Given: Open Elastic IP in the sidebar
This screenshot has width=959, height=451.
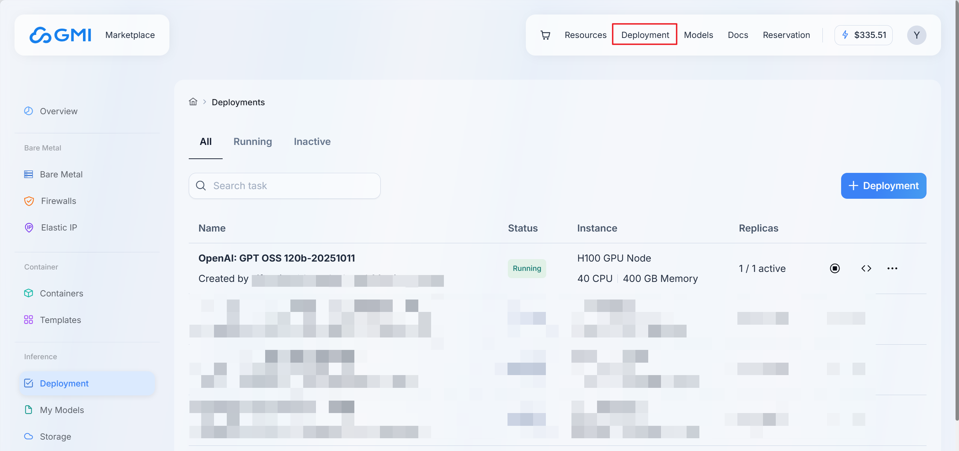Looking at the screenshot, I should [59, 227].
